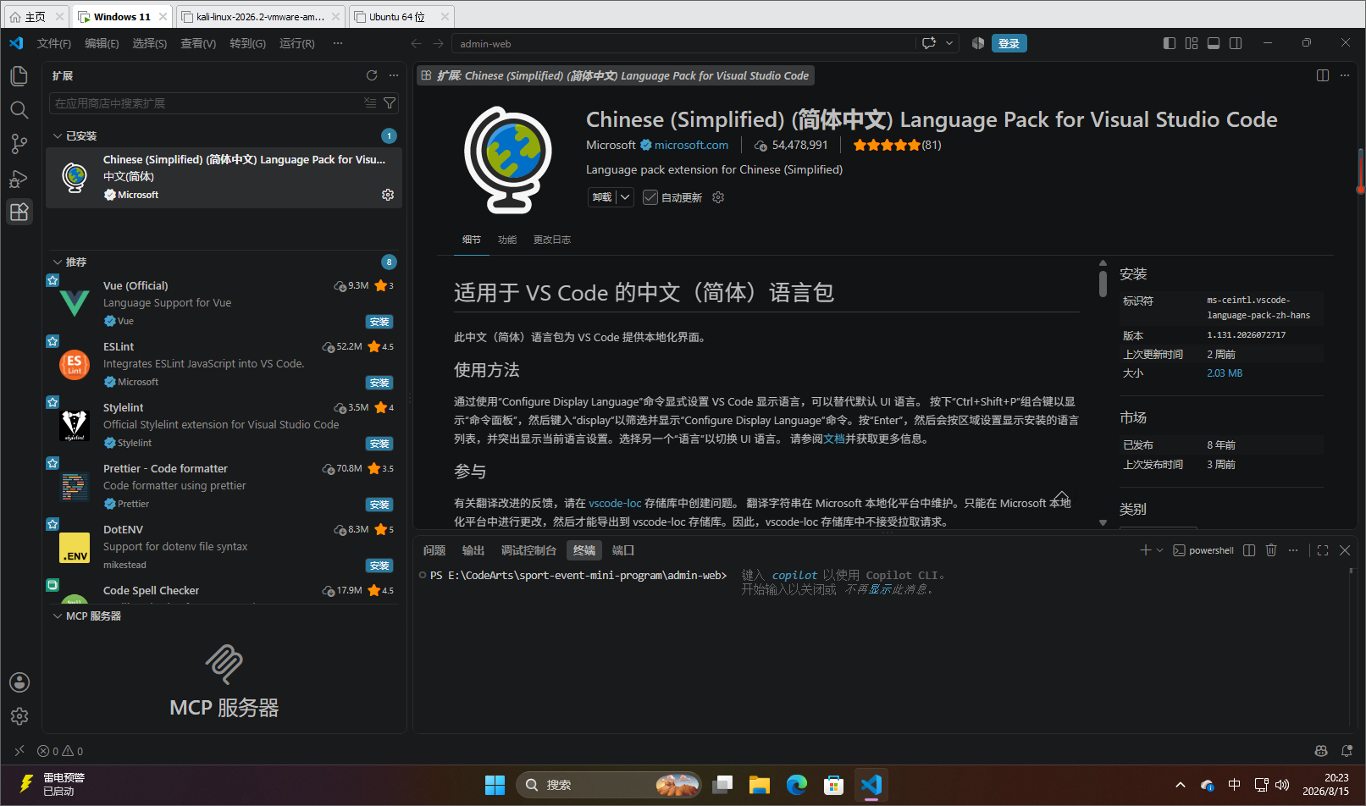Open the dropdown arrow next to 卸载
The width and height of the screenshot is (1366, 806).
tap(625, 197)
